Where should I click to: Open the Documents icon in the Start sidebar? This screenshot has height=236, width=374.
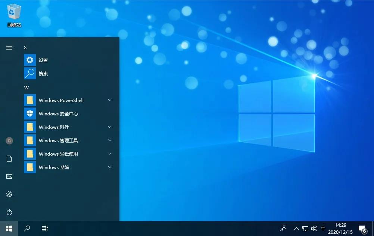[x=9, y=158]
